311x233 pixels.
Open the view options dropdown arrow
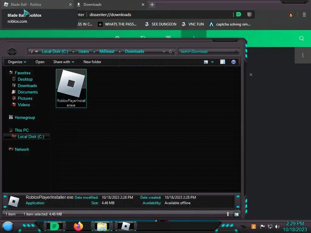(x=212, y=62)
